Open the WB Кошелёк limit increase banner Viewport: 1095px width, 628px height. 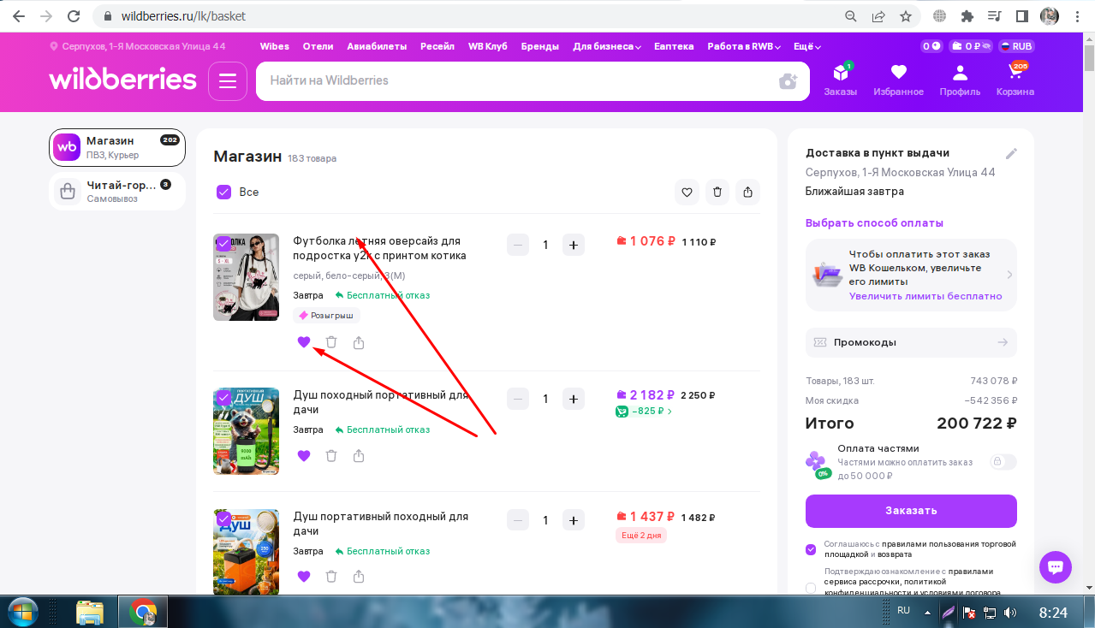point(911,275)
